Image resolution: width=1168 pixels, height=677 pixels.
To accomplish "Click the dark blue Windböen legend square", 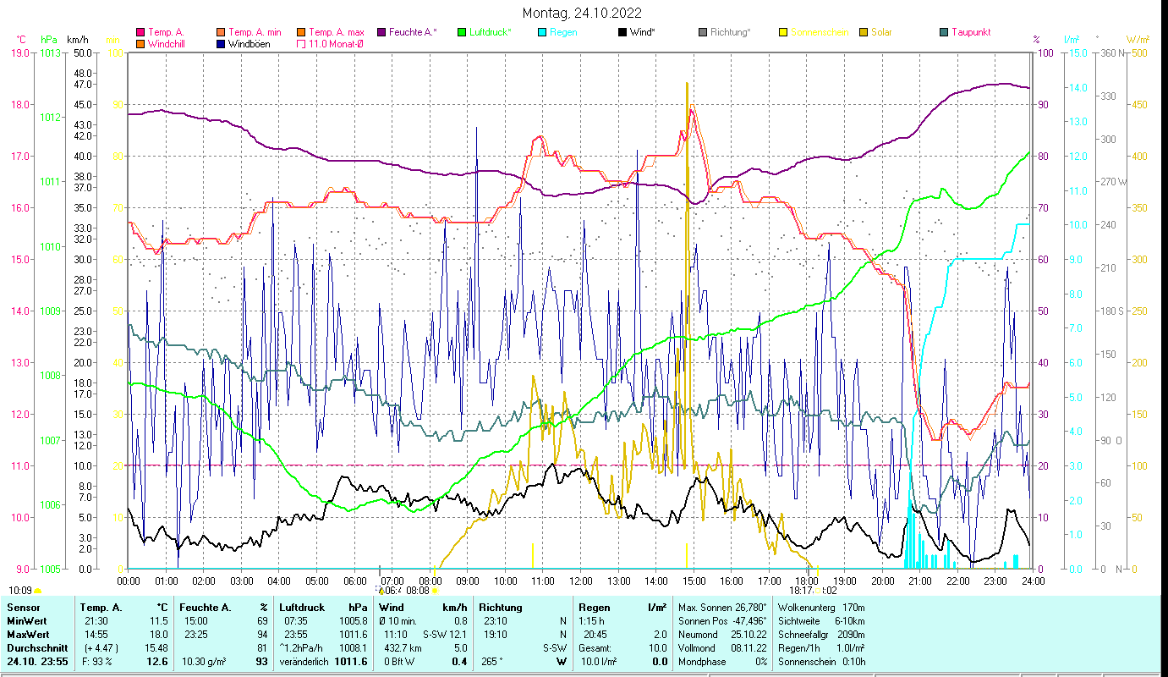I will click(222, 43).
